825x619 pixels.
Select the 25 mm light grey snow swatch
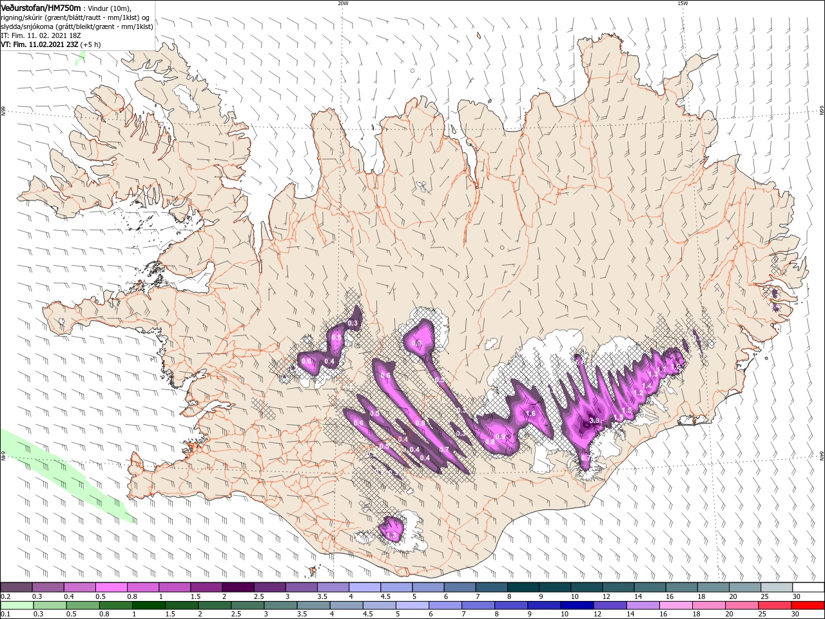pos(776,587)
